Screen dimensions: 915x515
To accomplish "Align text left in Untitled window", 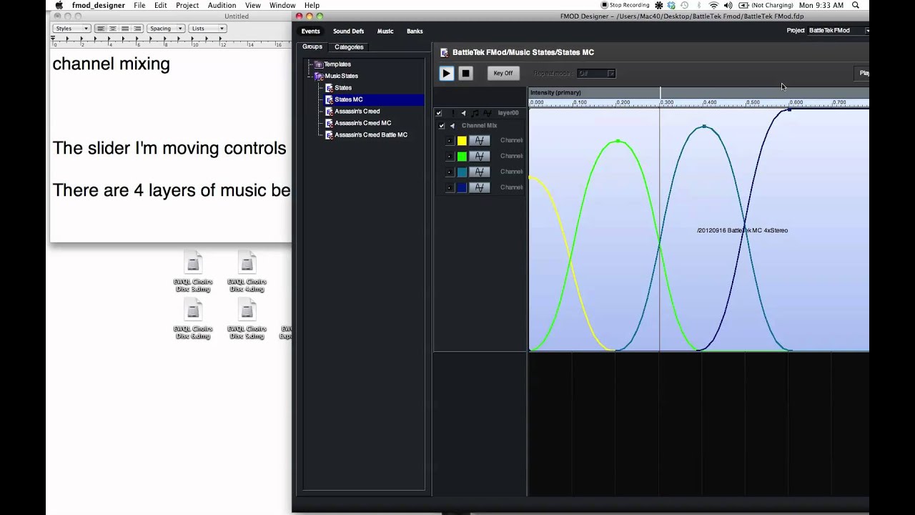I will coord(101,29).
